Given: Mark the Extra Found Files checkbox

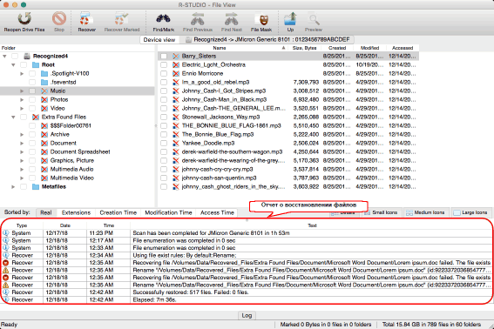Looking at the screenshot, I should (24, 117).
